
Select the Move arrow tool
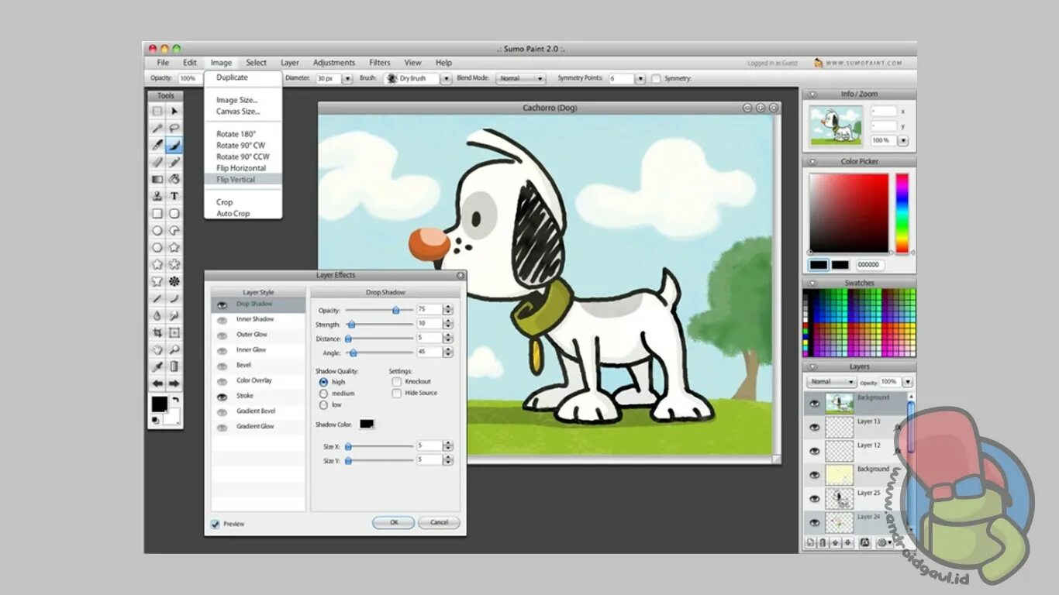coord(174,111)
